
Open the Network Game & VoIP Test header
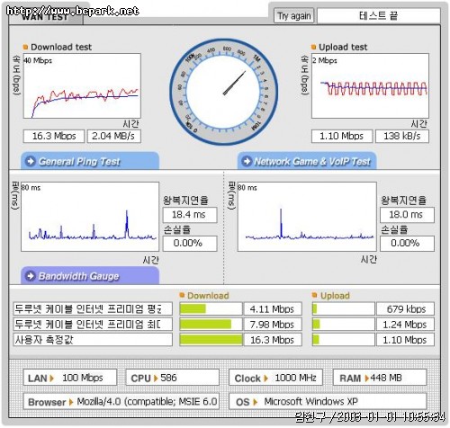tap(307, 161)
